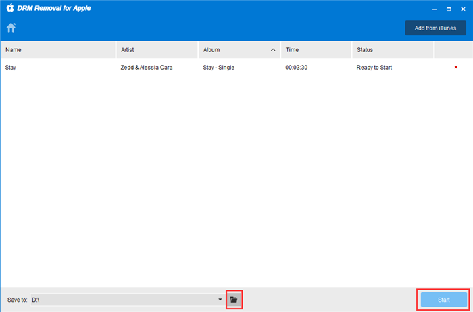Image resolution: width=473 pixels, height=312 pixels.
Task: Go to the Home screen icon
Action: click(x=11, y=28)
